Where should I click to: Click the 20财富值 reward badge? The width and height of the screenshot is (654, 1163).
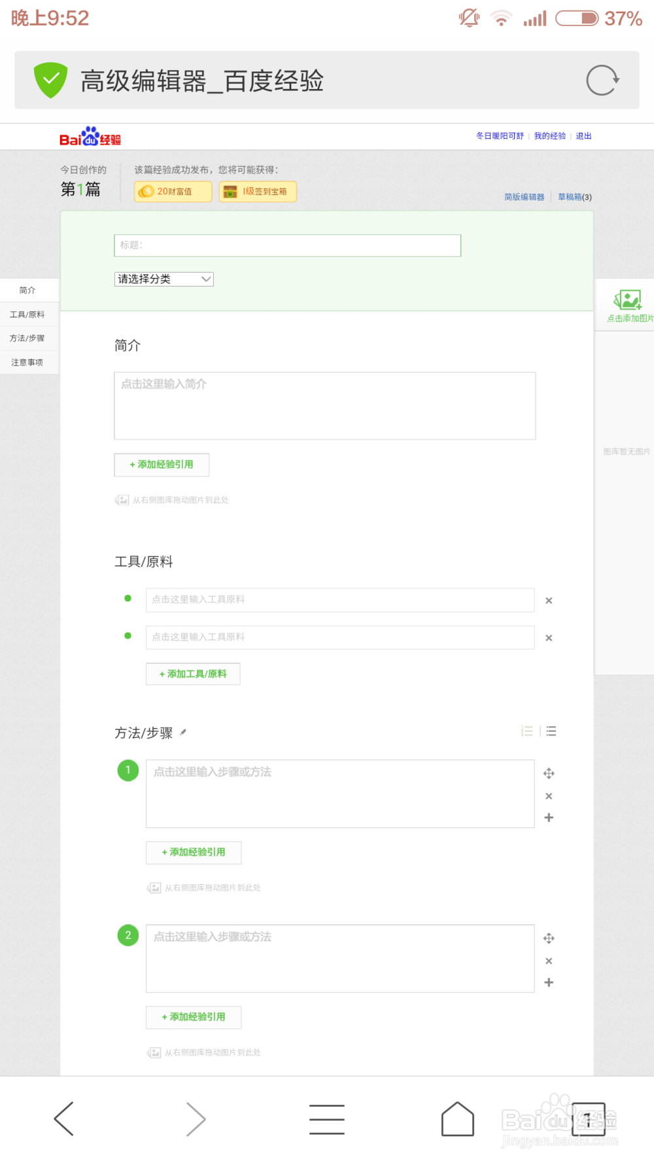(173, 192)
